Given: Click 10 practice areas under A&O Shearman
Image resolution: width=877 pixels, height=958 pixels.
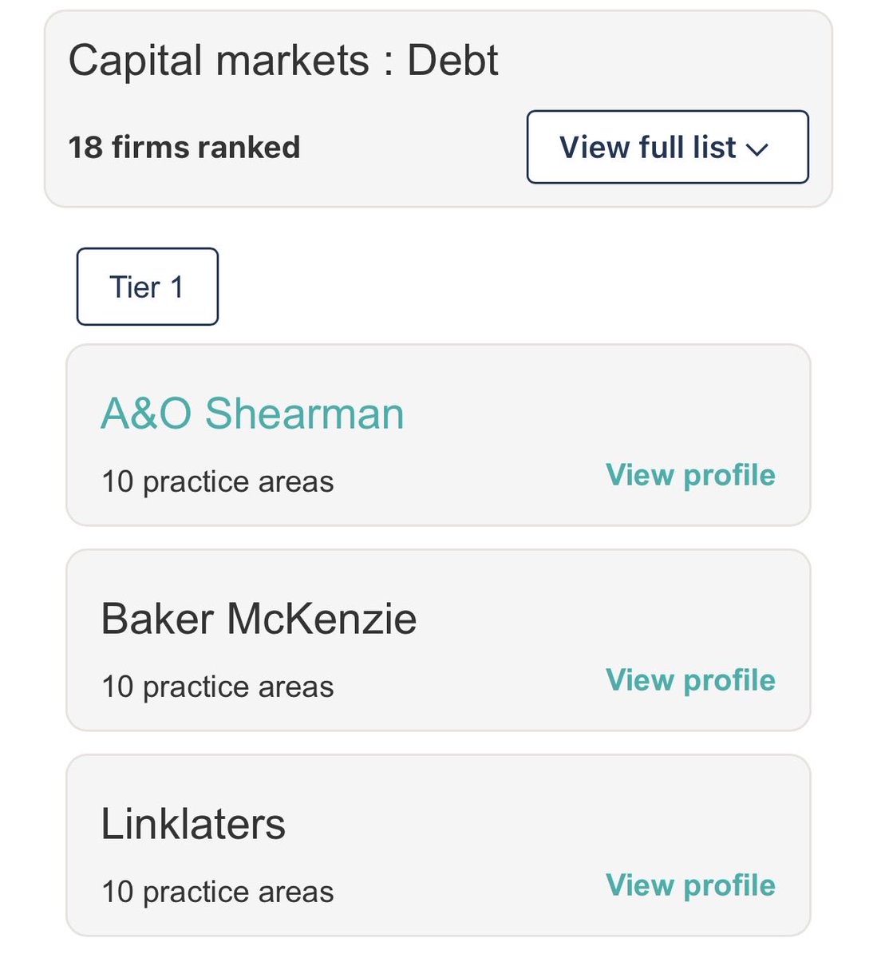Looking at the screenshot, I should coord(217,481).
